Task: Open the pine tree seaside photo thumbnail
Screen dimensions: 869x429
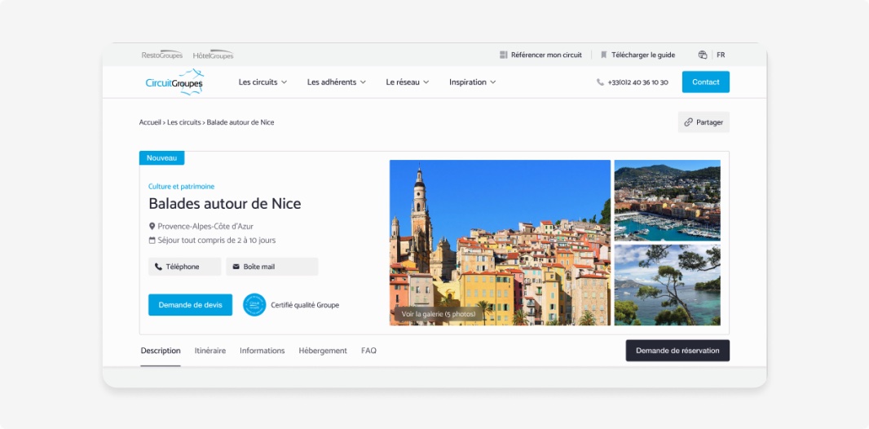Action: (668, 285)
